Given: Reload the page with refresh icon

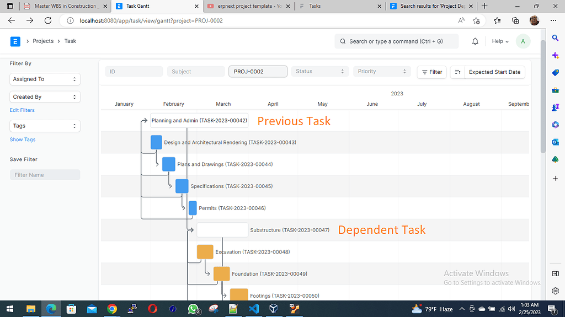Looking at the screenshot, I should [48, 20].
